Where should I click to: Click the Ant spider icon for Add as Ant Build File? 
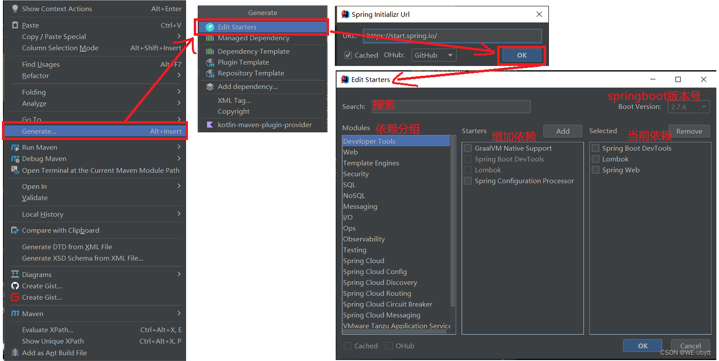(15, 353)
